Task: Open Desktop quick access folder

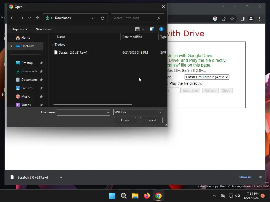Action: pos(27,63)
